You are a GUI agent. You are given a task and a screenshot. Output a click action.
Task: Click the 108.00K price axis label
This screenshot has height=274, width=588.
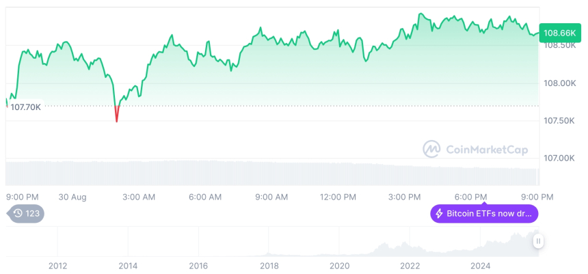[x=559, y=83]
